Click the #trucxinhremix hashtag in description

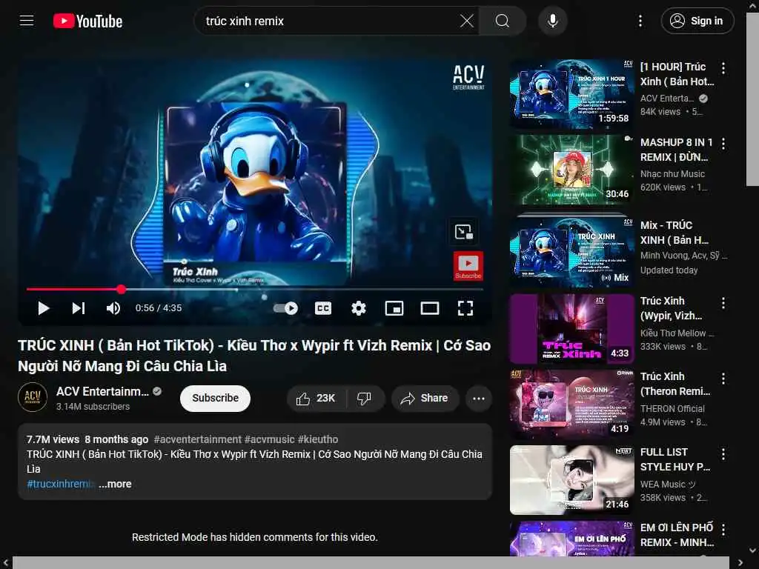59,484
